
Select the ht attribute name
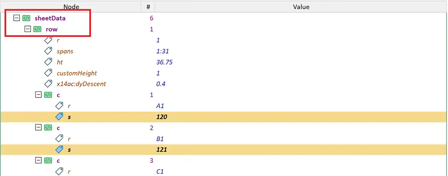pyautogui.click(x=60, y=62)
